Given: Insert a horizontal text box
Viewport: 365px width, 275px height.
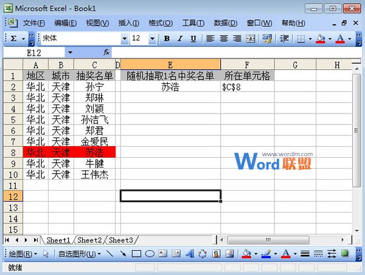Looking at the screenshot, I should 162,253.
